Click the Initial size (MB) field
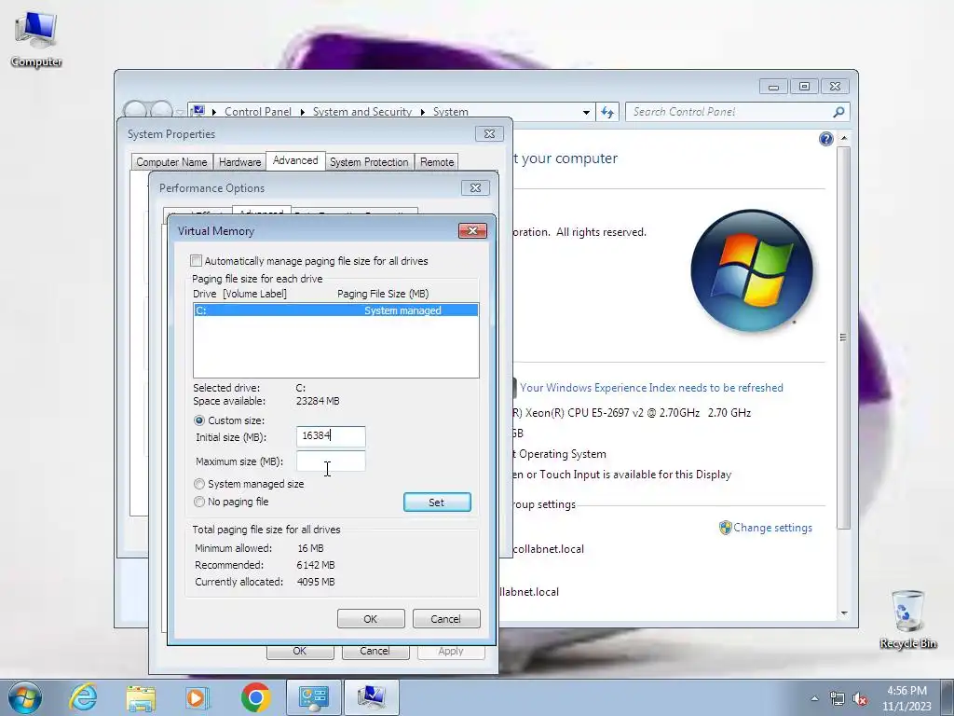Screen dimensions: 954x716 tap(331, 436)
